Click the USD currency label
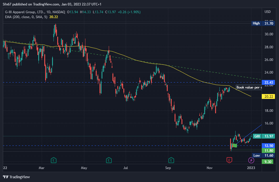Viewport: 279px width, 182px height. 267,12
